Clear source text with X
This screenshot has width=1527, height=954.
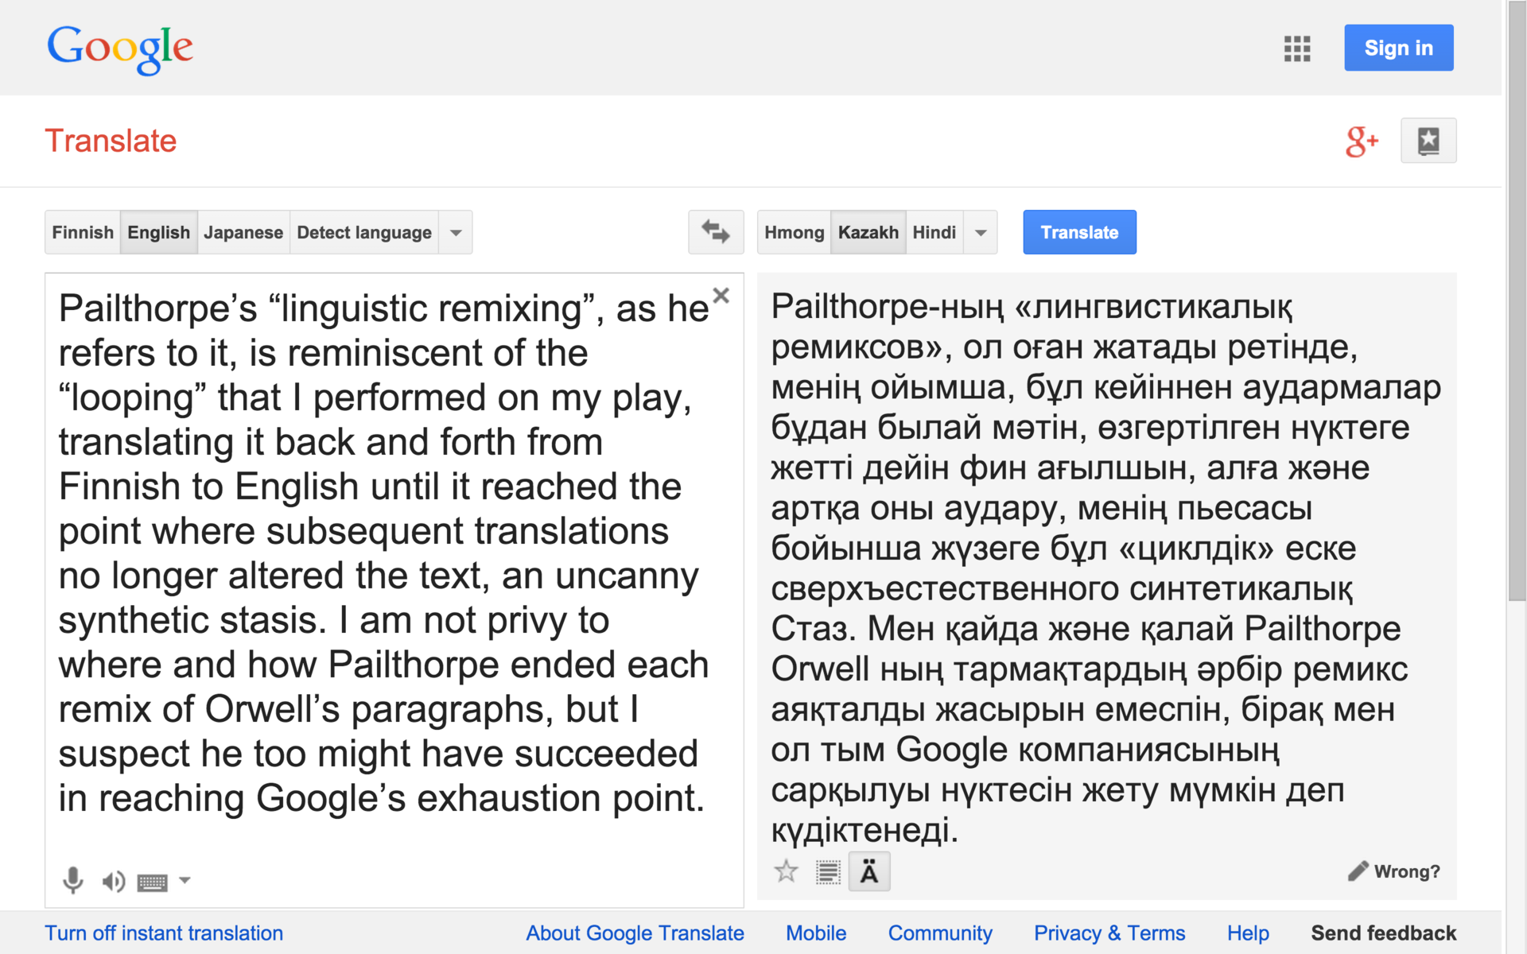(721, 296)
